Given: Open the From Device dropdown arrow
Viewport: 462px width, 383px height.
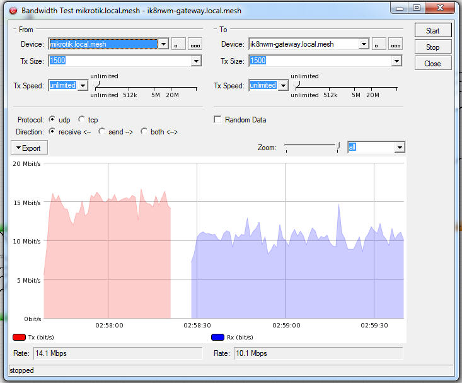Looking at the screenshot, I should point(163,44).
